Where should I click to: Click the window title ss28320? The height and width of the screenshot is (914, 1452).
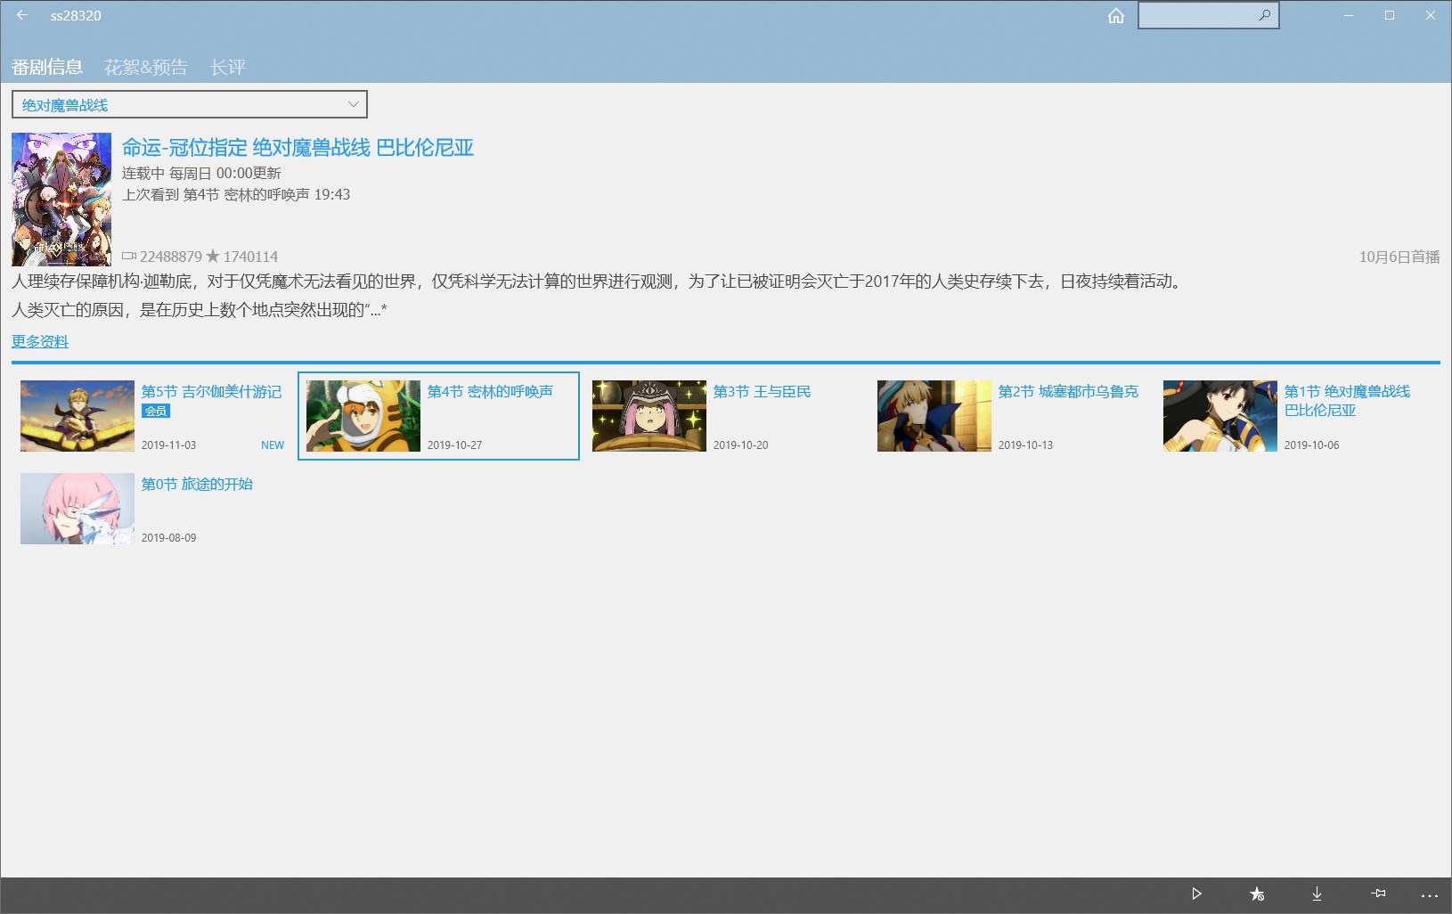pyautogui.click(x=76, y=15)
